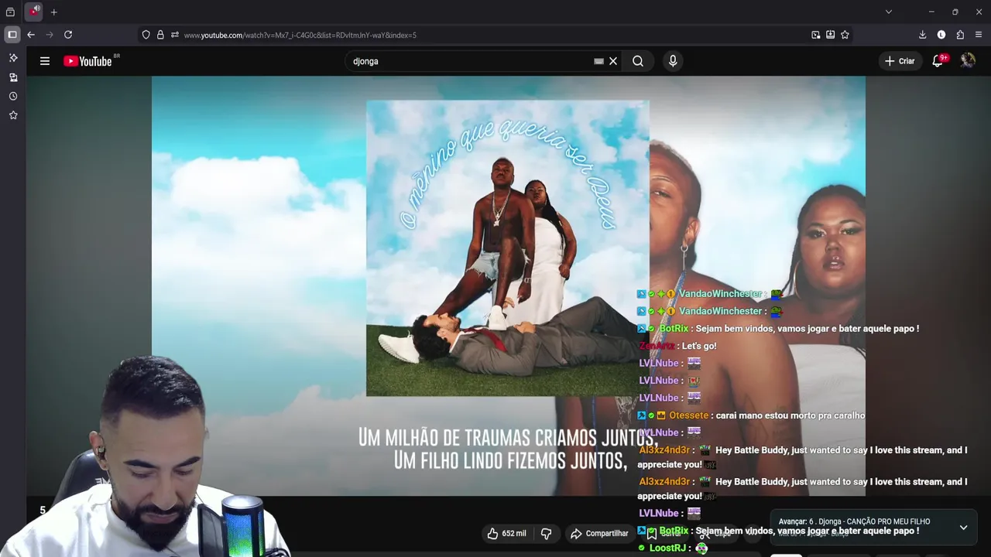Open browser downloads panel
991x557 pixels.
[922, 35]
